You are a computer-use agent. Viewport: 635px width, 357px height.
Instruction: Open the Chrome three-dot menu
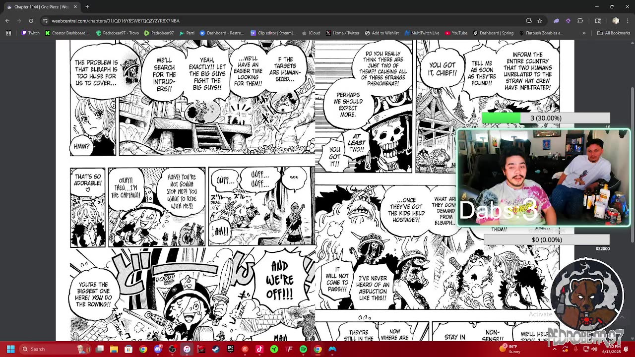pos(628,21)
